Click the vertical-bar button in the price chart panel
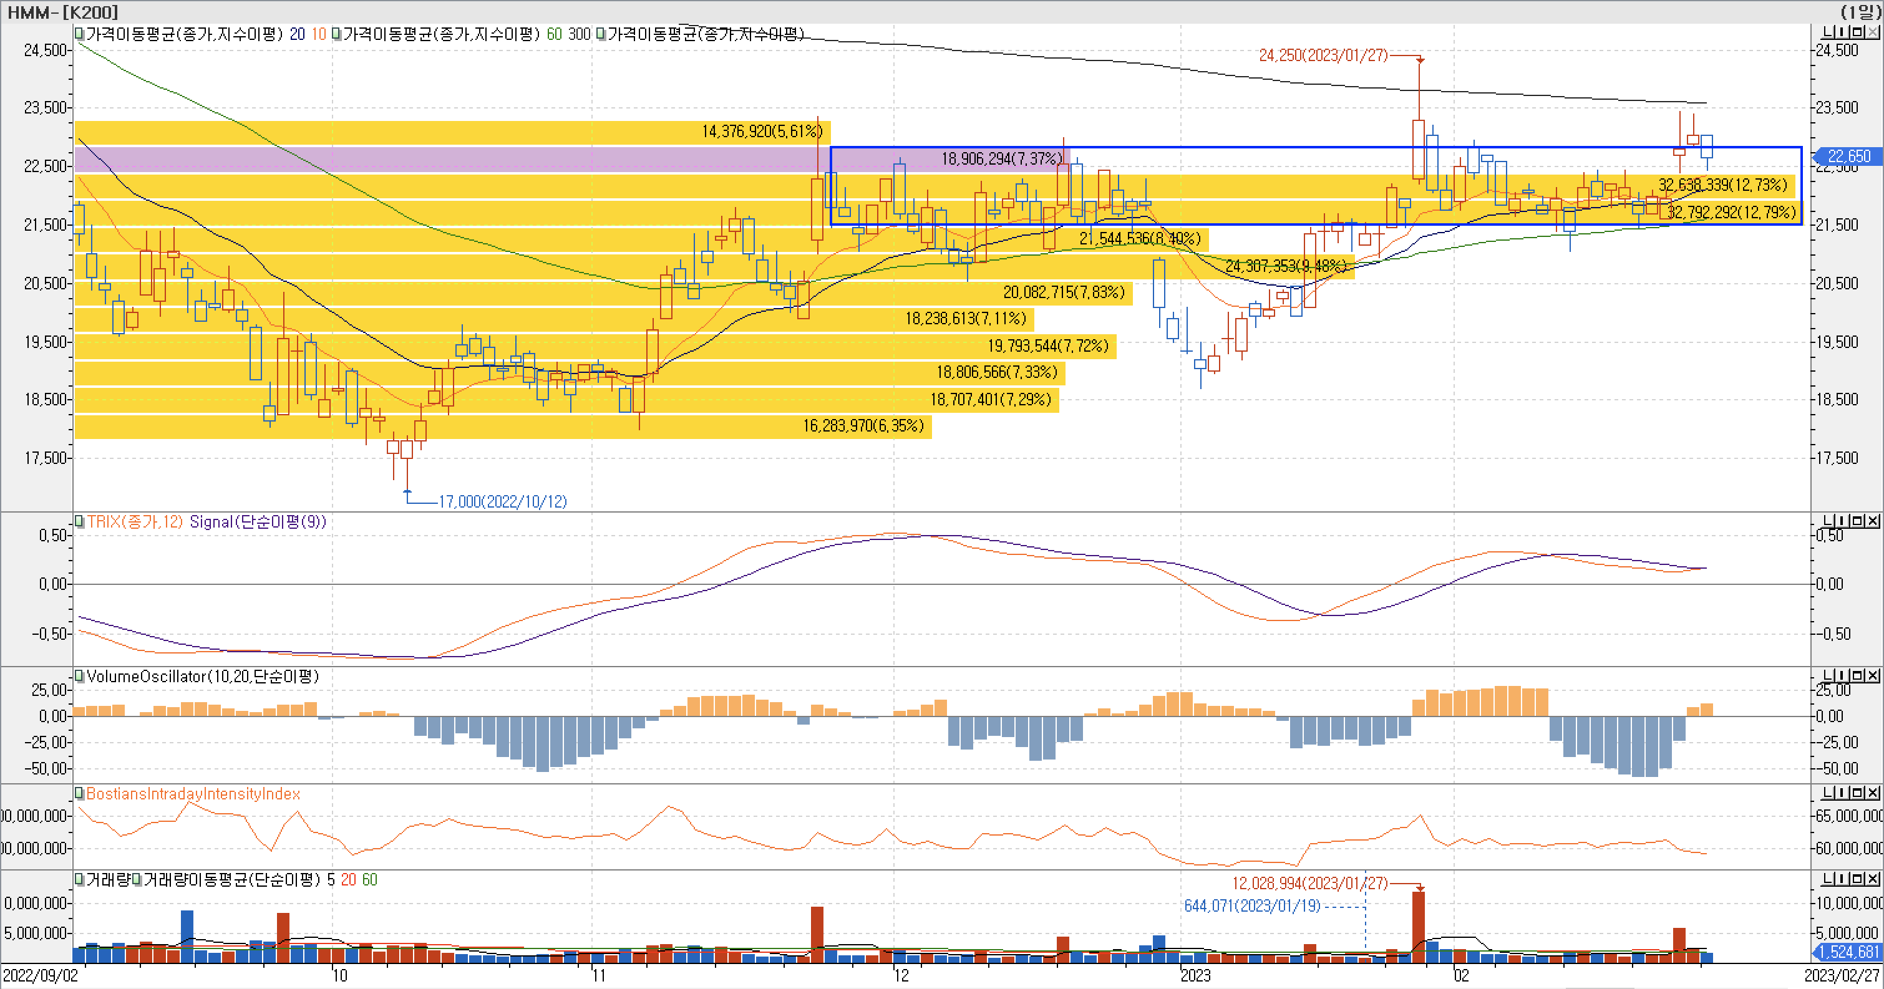Viewport: 1884px width, 989px height. pyautogui.click(x=1843, y=31)
